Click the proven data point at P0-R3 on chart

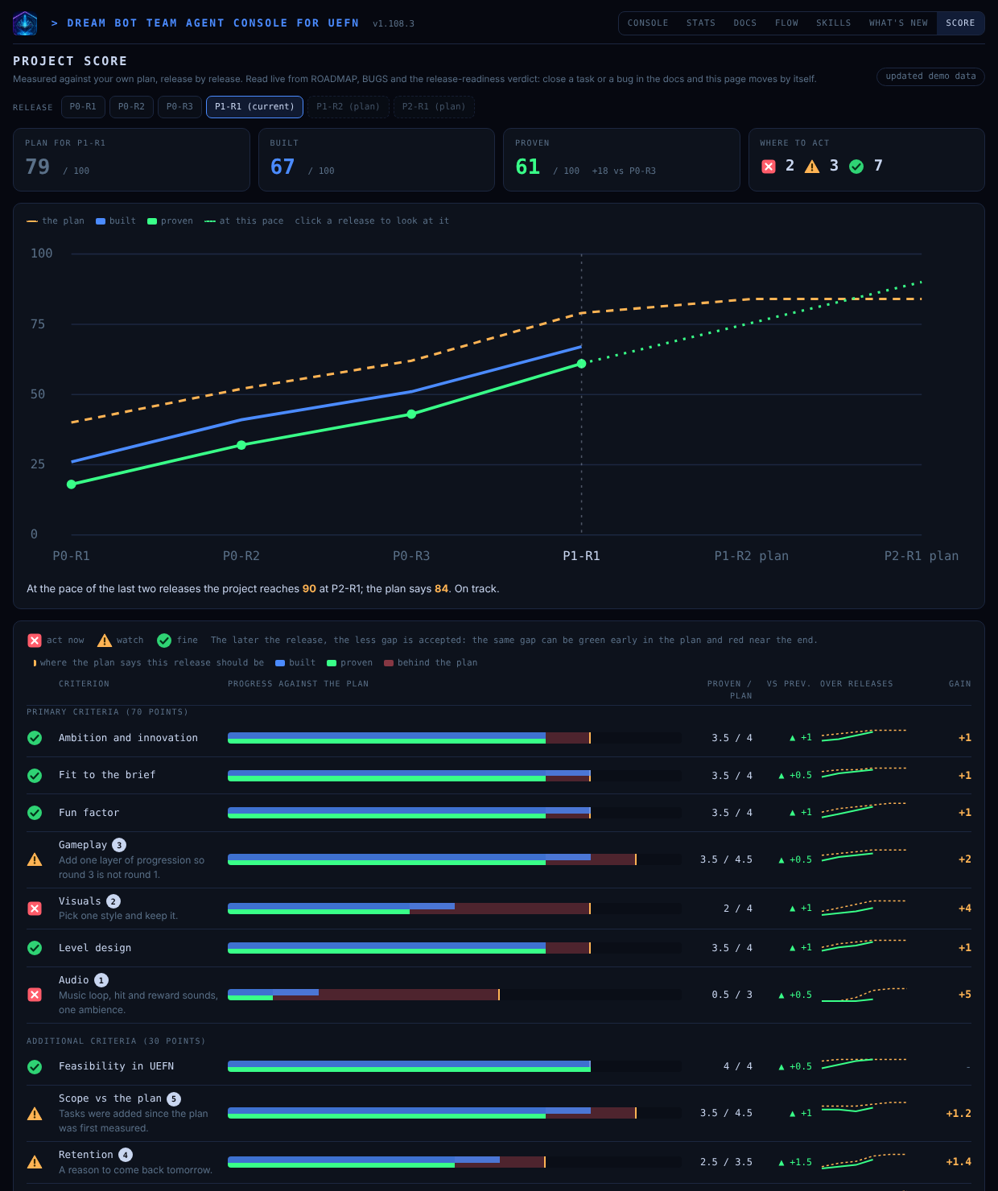(411, 414)
